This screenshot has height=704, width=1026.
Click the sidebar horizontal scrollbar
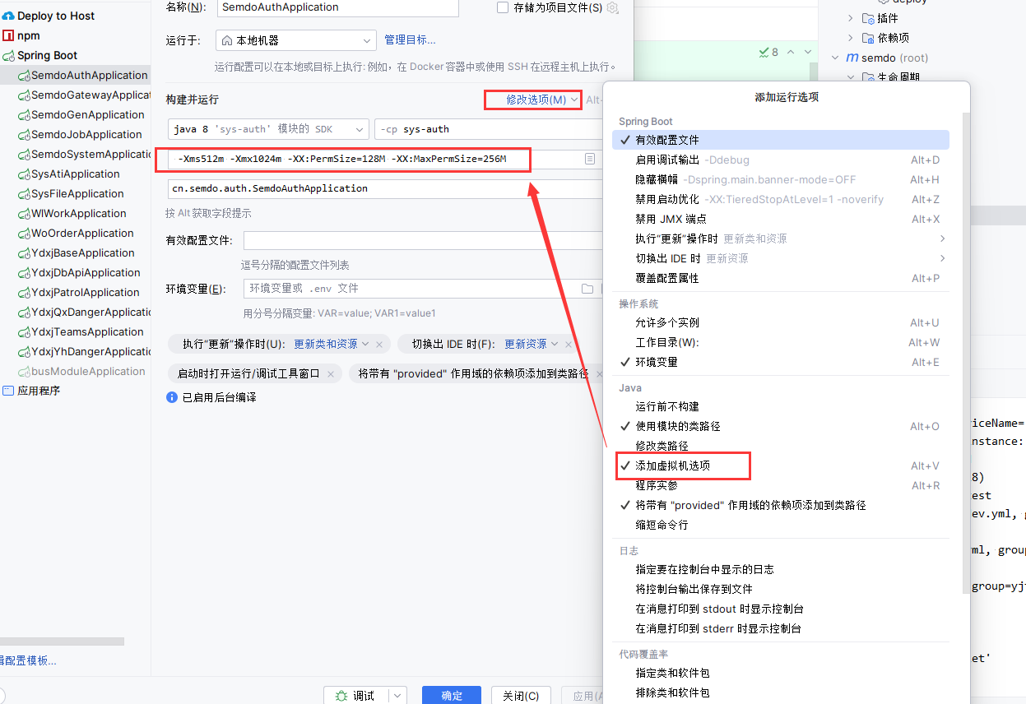[62, 641]
